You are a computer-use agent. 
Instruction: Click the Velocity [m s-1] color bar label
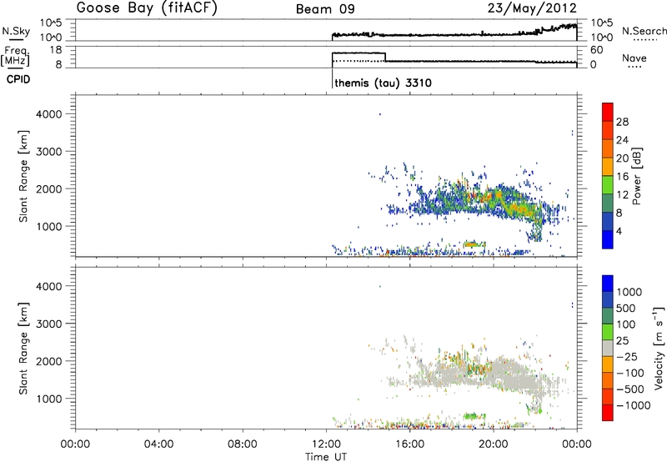click(x=659, y=348)
